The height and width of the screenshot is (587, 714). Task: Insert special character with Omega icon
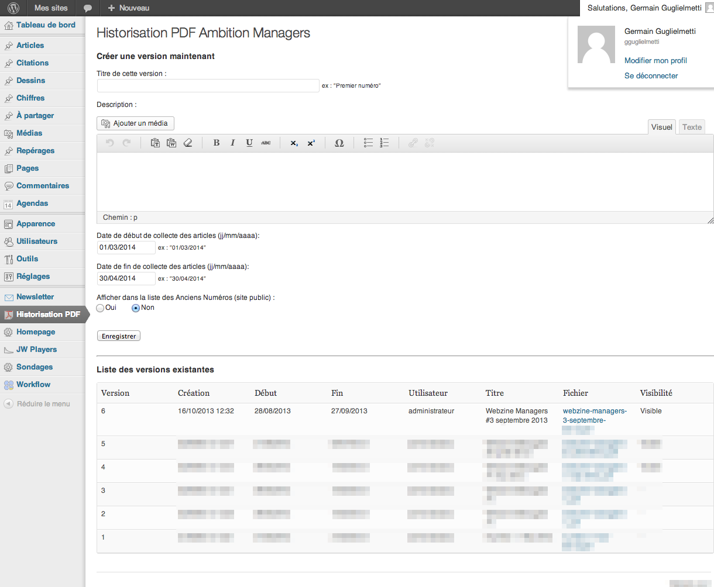(339, 143)
